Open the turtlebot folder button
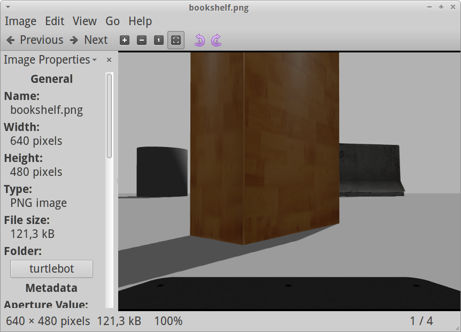The image size is (461, 332). point(51,269)
